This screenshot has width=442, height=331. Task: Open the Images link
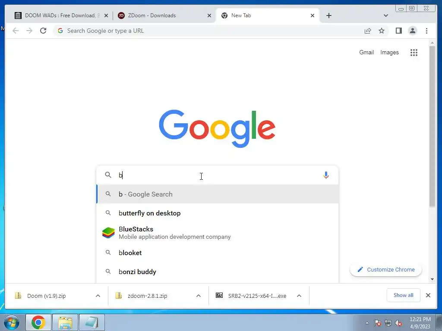389,52
